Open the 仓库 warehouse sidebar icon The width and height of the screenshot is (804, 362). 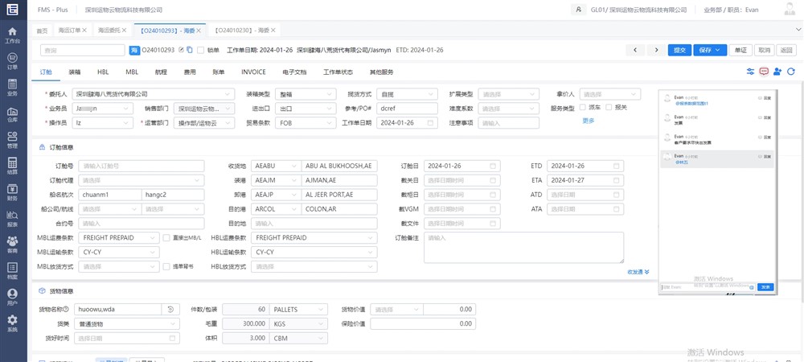click(x=12, y=115)
